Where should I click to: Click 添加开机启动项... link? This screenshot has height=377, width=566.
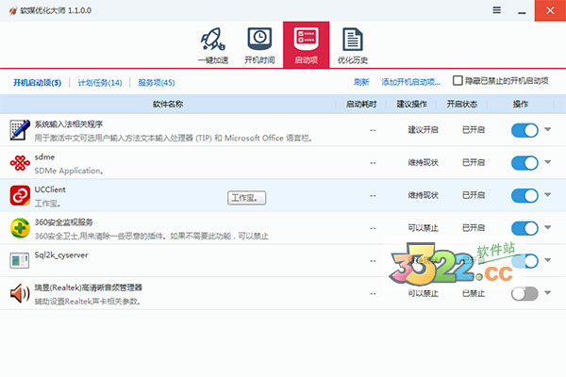pyautogui.click(x=410, y=82)
